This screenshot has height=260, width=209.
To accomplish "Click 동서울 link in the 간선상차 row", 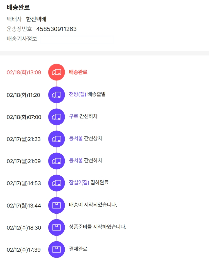I will pyautogui.click(x=76, y=138).
